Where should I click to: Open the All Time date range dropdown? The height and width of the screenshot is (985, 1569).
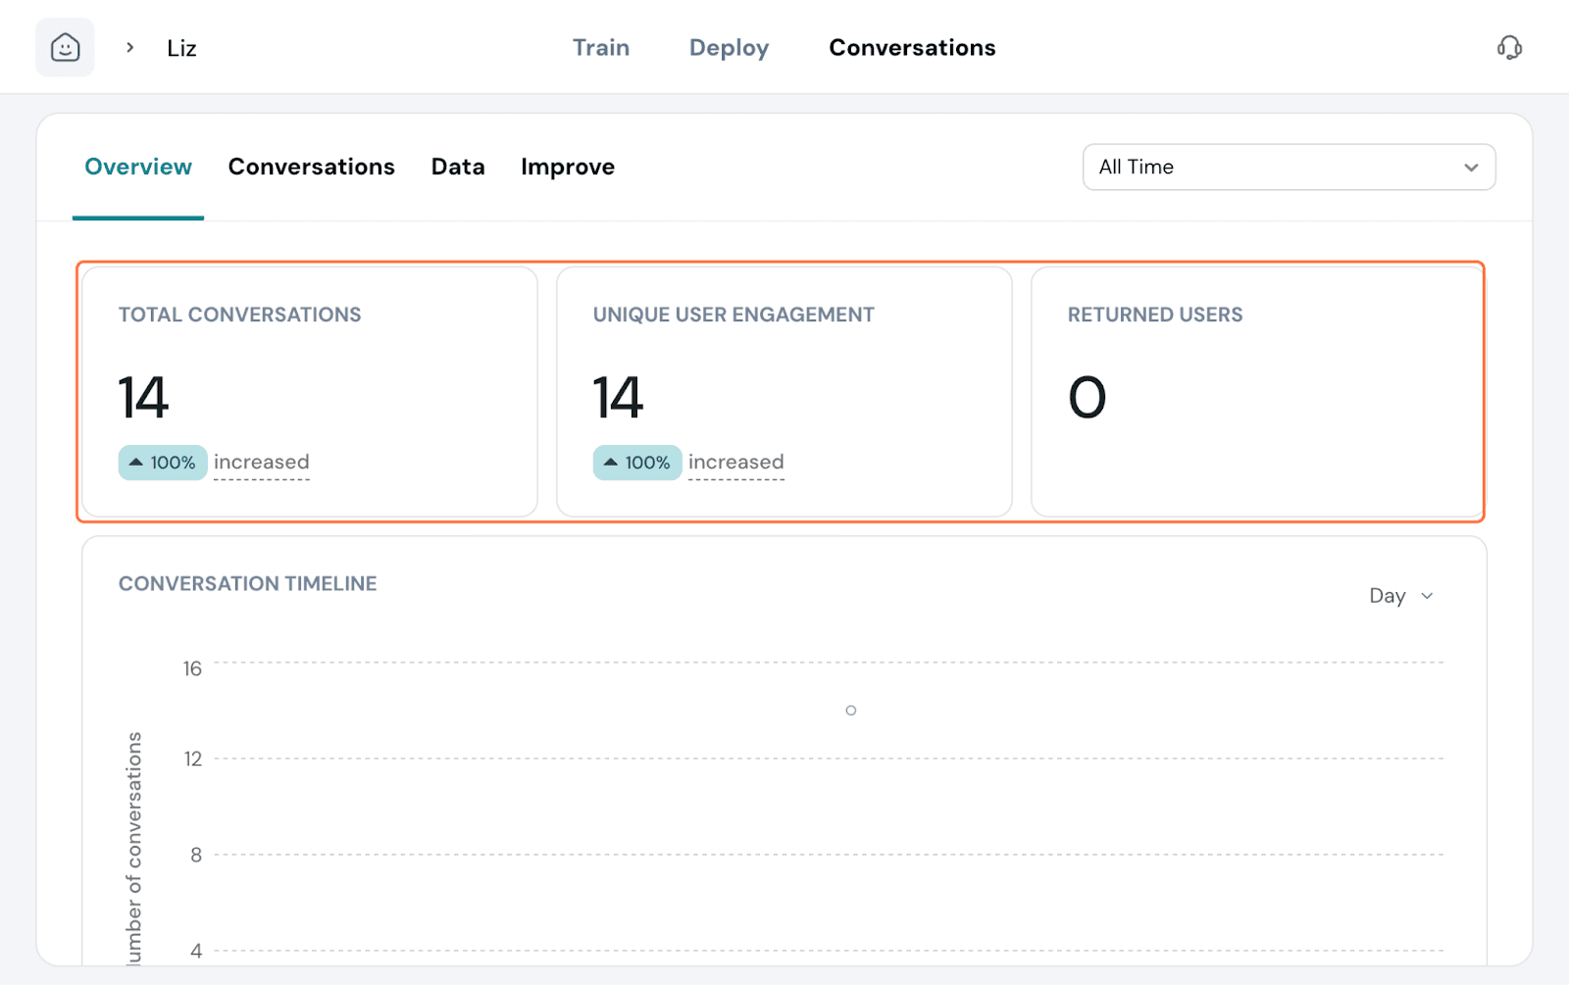[x=1288, y=168]
